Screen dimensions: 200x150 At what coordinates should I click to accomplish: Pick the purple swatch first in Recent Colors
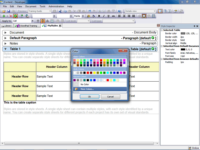point(74,80)
